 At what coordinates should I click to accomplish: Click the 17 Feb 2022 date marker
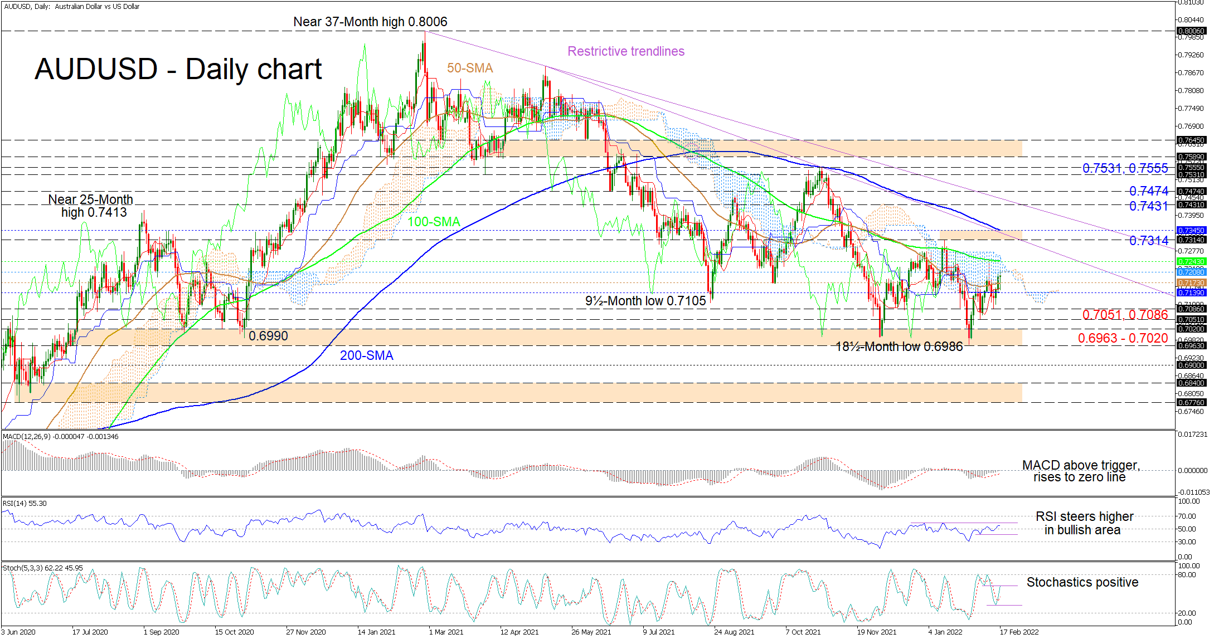coord(1018,632)
